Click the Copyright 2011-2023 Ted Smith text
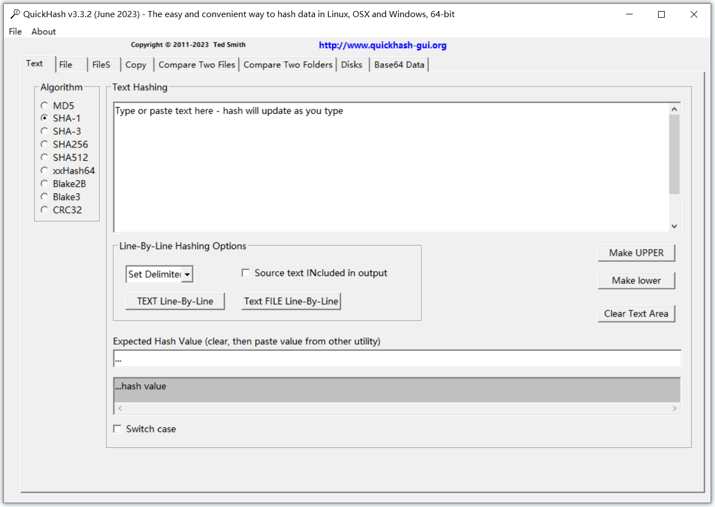This screenshot has width=715, height=507. pyautogui.click(x=188, y=45)
